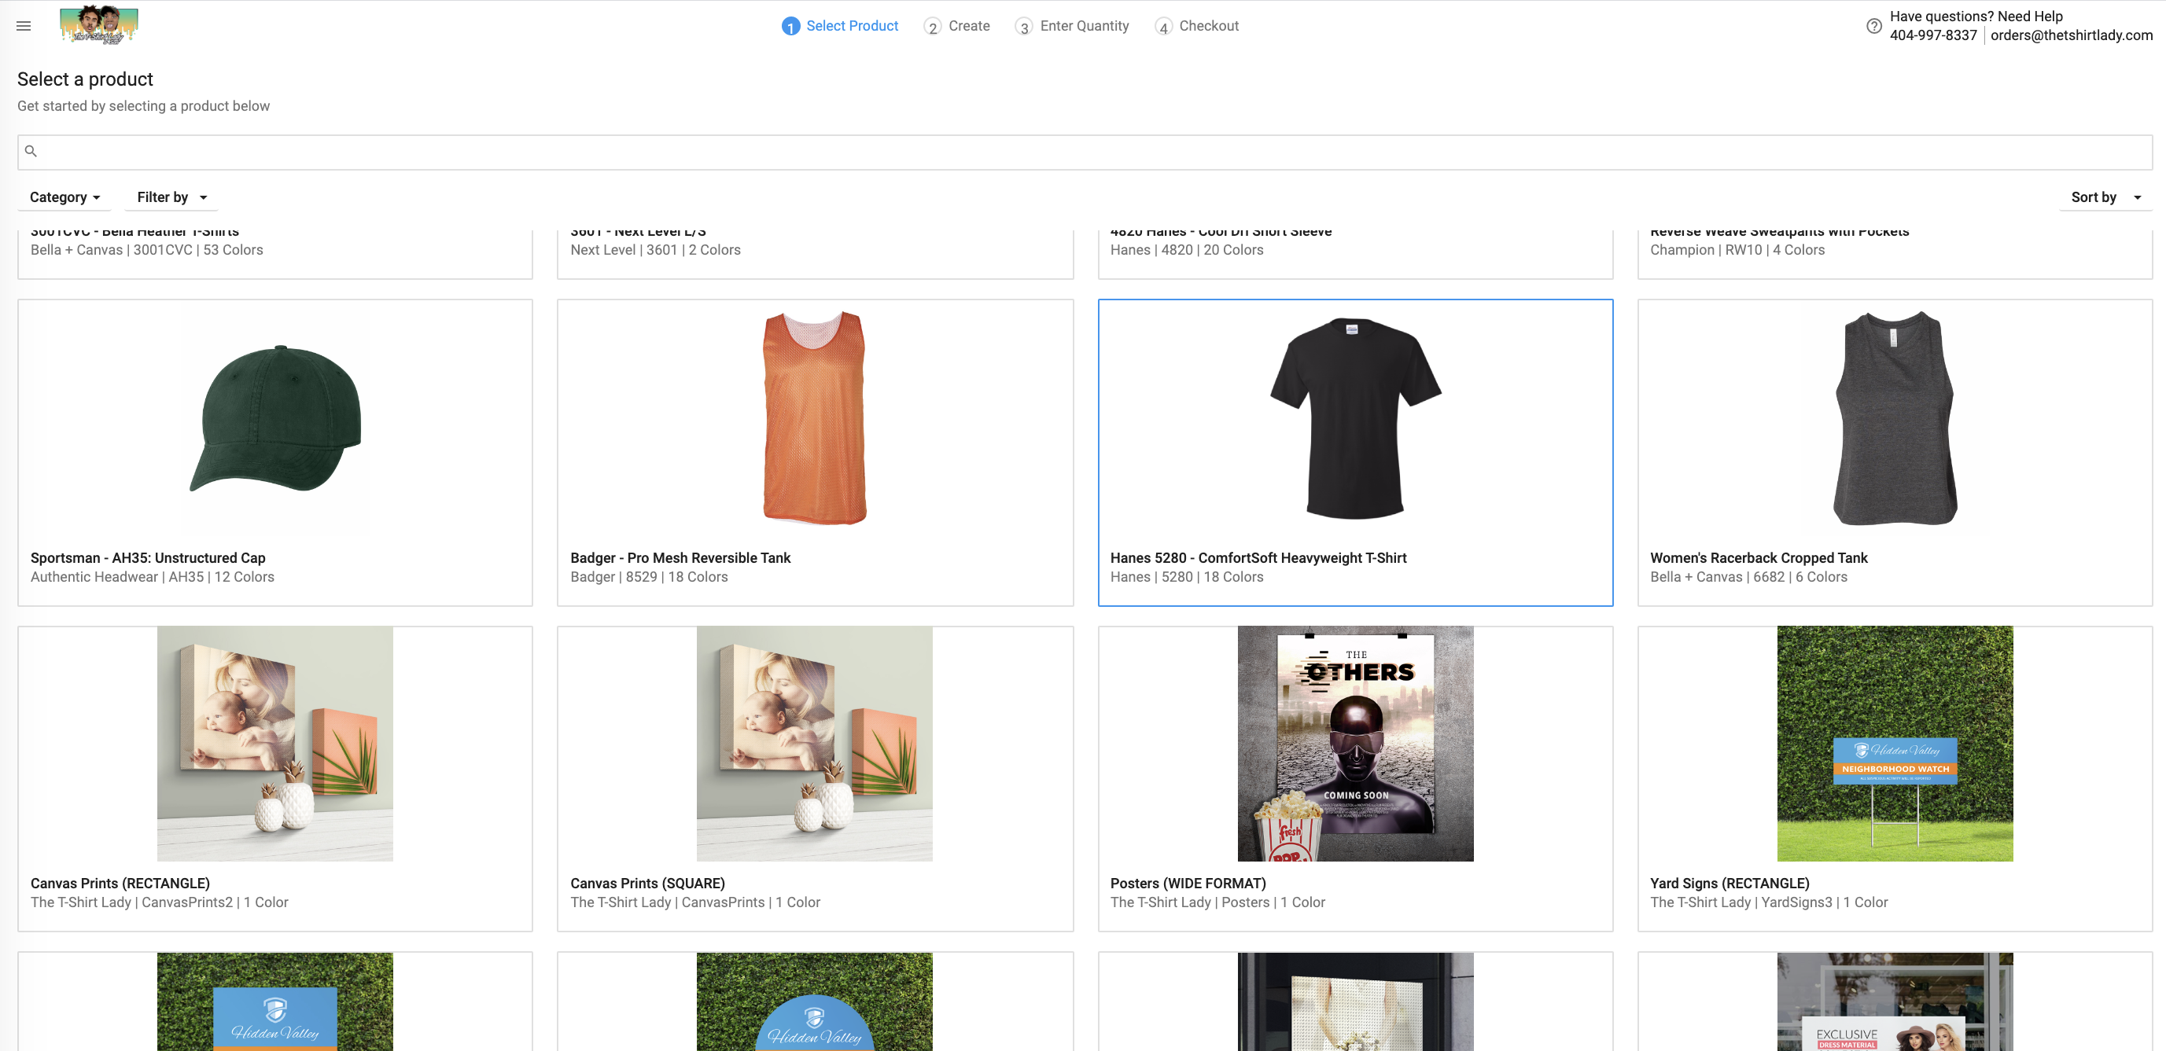2166x1051 pixels.
Task: Click the T-Shirt Lady logo
Action: (98, 24)
